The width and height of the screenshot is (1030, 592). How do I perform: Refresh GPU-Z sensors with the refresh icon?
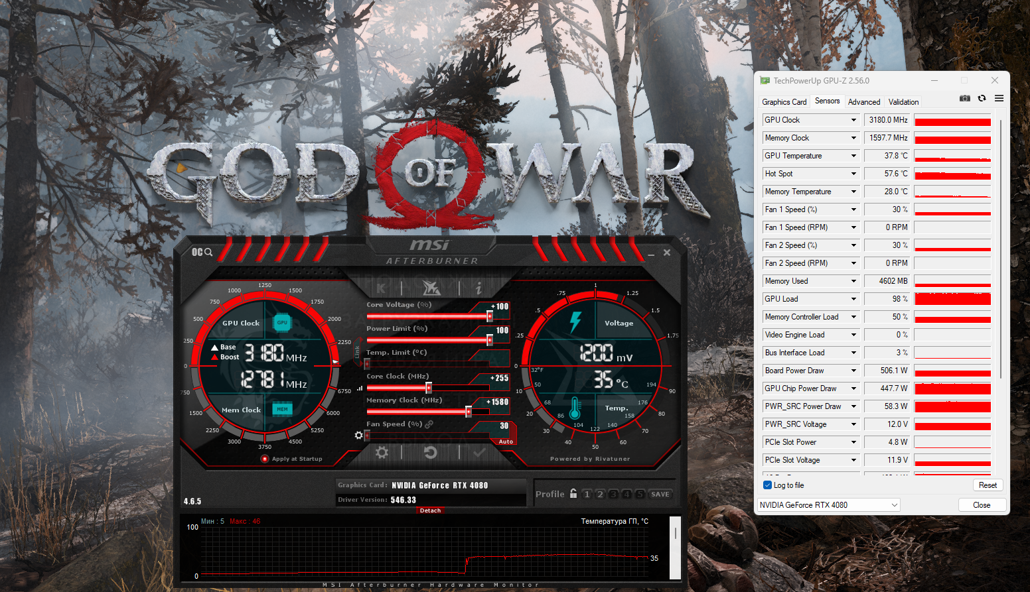tap(982, 98)
